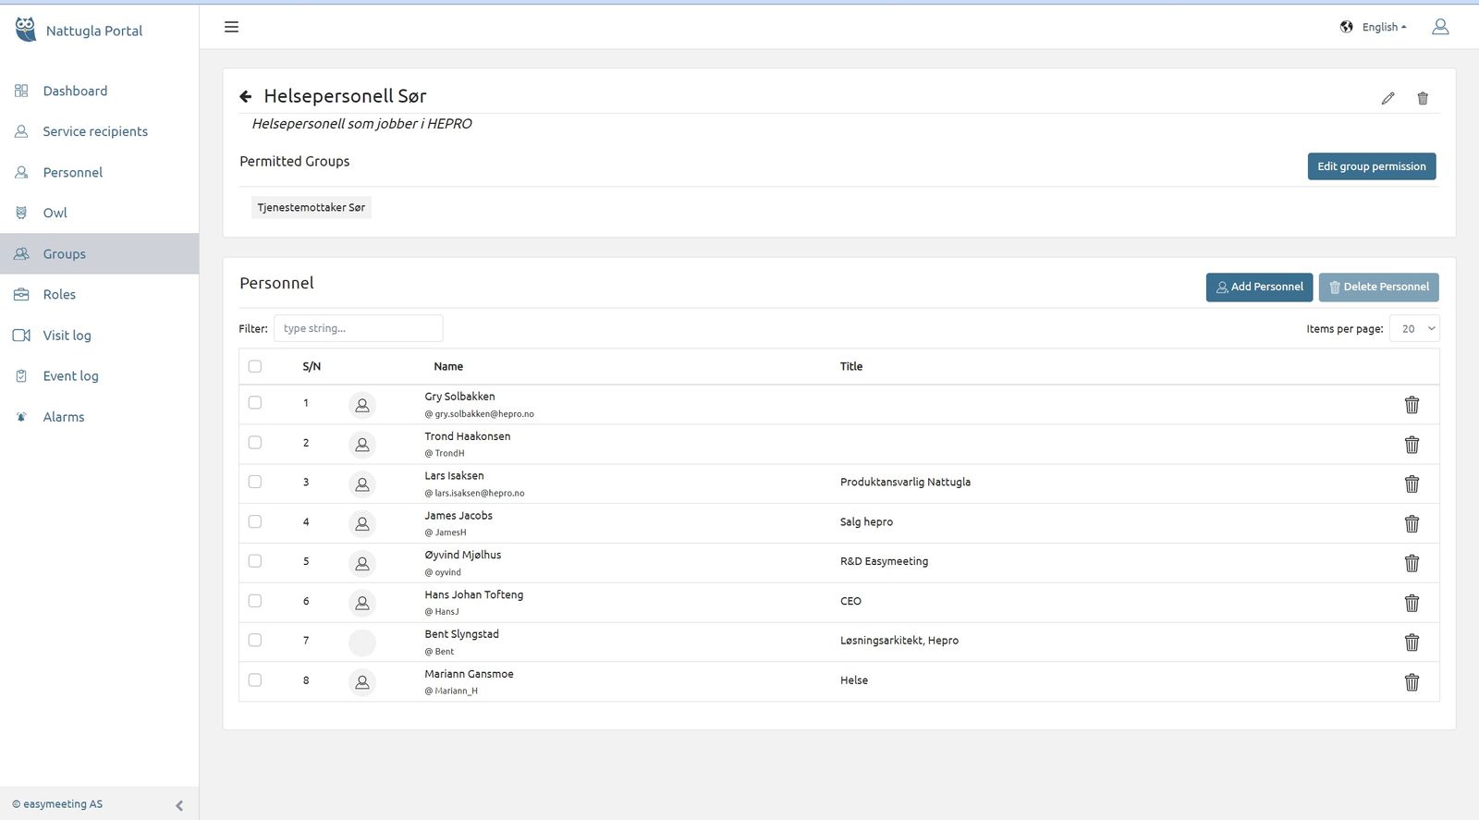Click the back arrow beside Helsepersonell Sør
The width and height of the screenshot is (1479, 820).
point(246,96)
